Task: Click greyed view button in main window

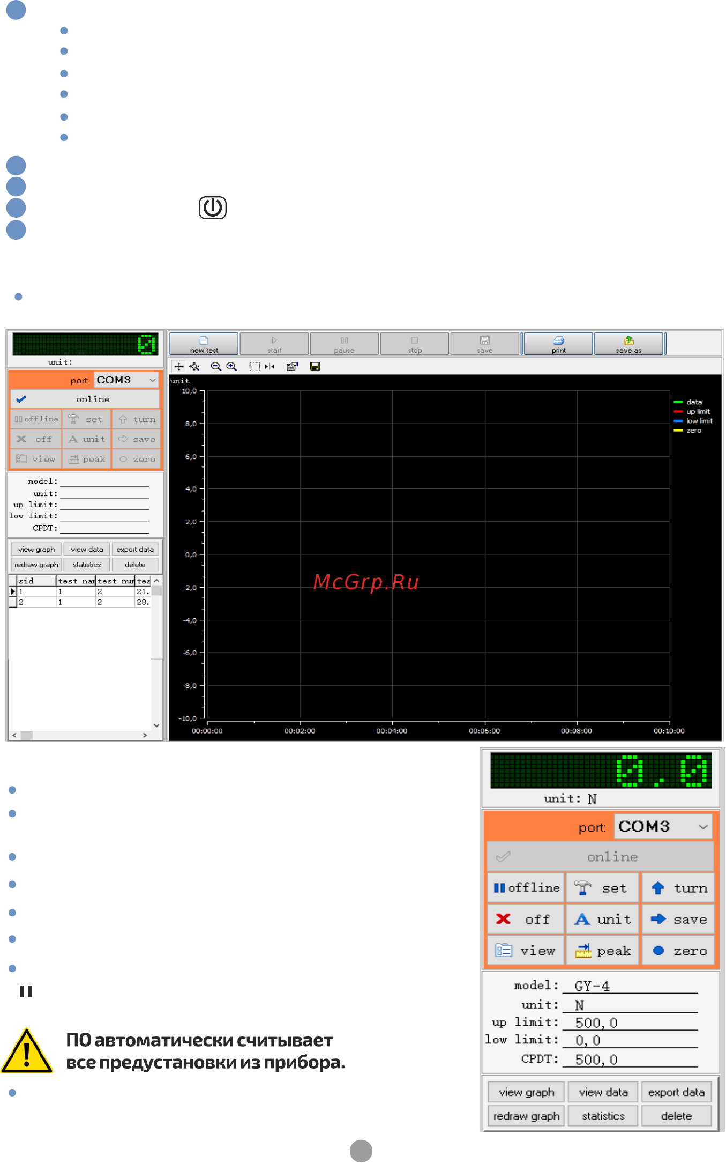Action: point(36,460)
